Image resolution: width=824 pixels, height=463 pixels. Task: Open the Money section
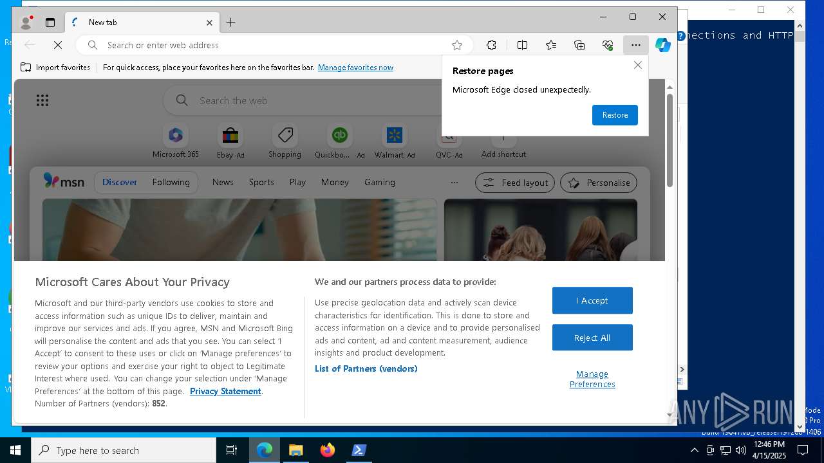tap(335, 183)
